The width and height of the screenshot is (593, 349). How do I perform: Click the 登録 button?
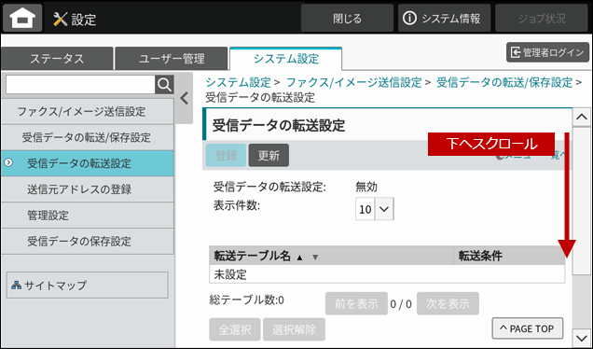pyautogui.click(x=227, y=155)
